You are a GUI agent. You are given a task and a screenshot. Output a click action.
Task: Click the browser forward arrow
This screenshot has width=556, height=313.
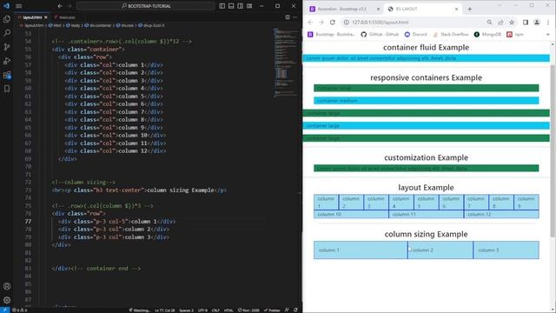tap(321, 23)
